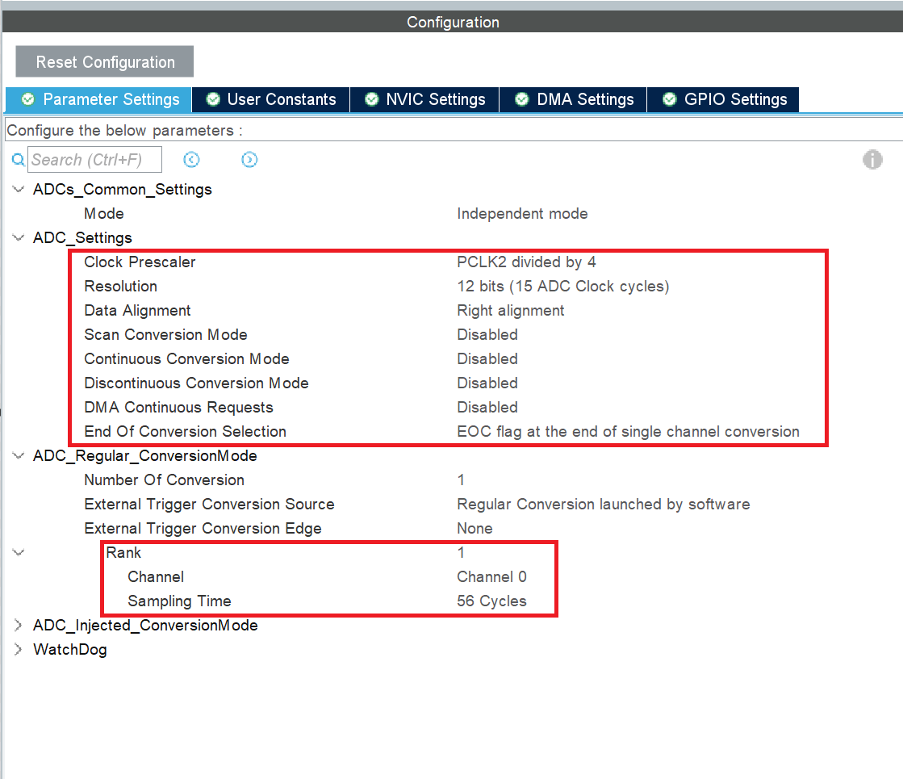Collapse the Rank 1 entry
The image size is (903, 779).
click(x=18, y=552)
